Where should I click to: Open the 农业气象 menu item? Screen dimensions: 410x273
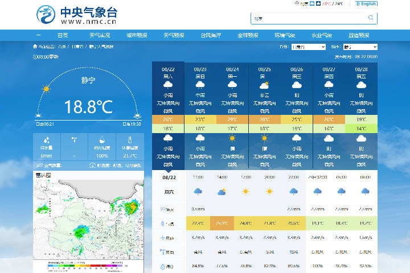pyautogui.click(x=322, y=35)
